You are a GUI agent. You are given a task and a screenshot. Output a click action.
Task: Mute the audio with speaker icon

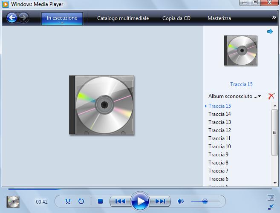(x=181, y=201)
